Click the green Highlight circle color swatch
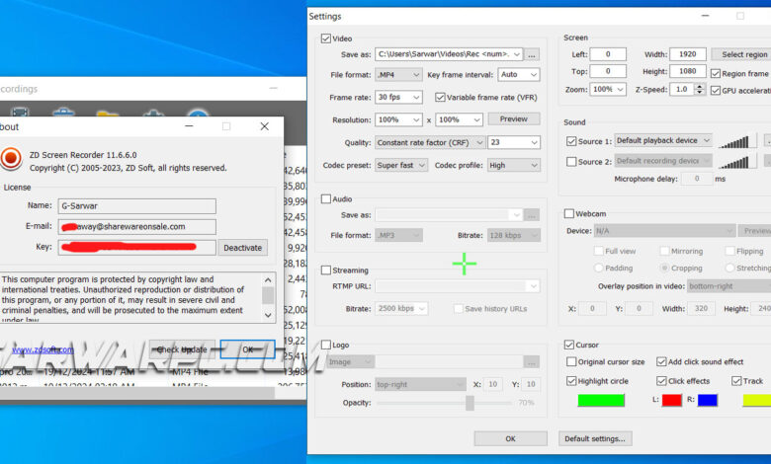Image resolution: width=771 pixels, height=464 pixels. (601, 400)
